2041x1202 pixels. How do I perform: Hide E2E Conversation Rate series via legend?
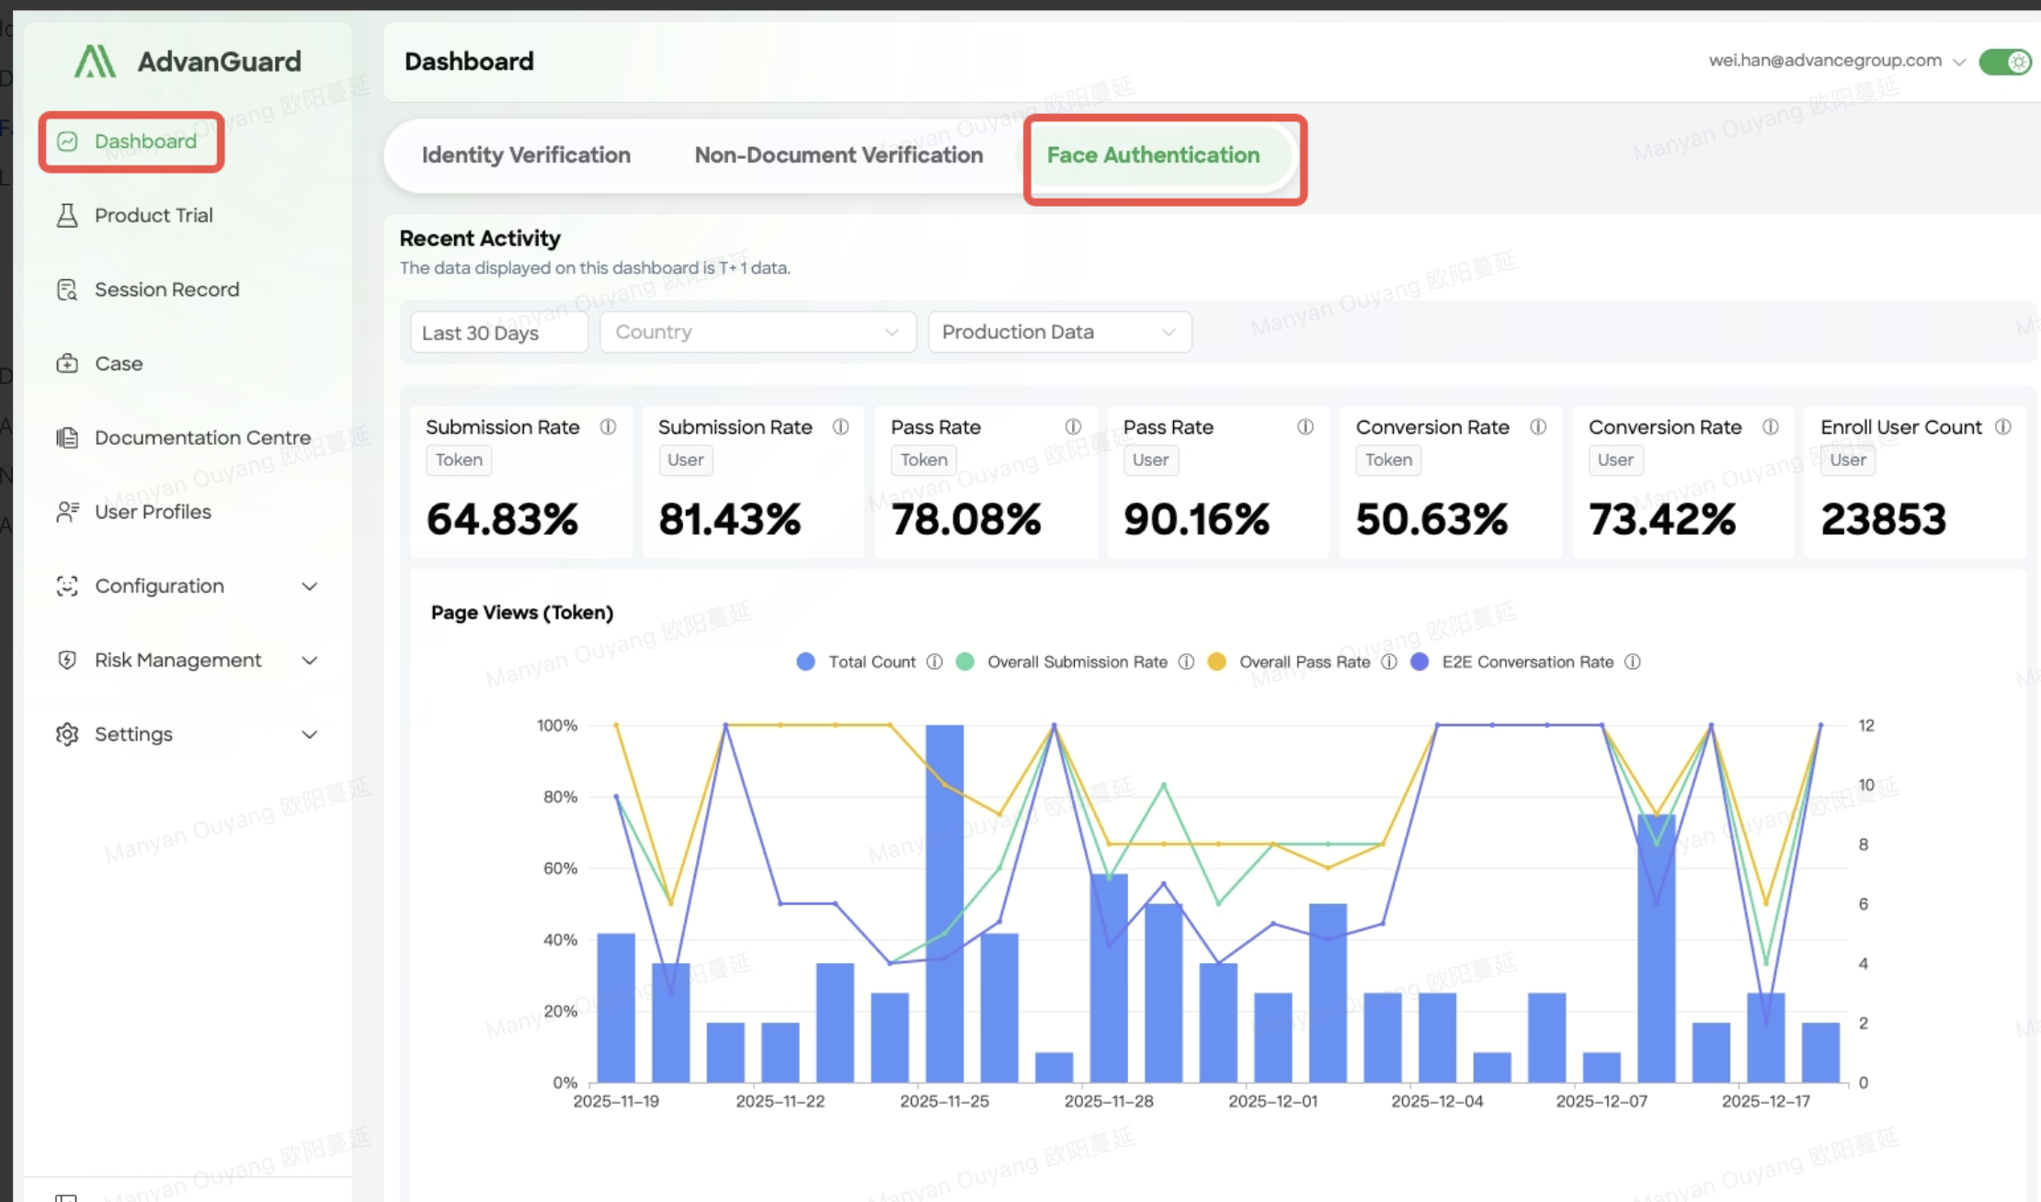click(1527, 663)
